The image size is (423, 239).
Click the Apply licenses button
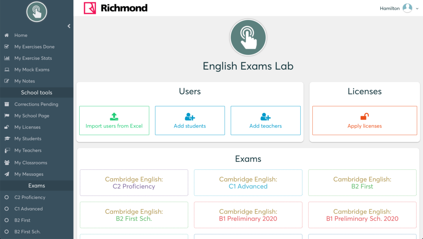pyautogui.click(x=364, y=121)
